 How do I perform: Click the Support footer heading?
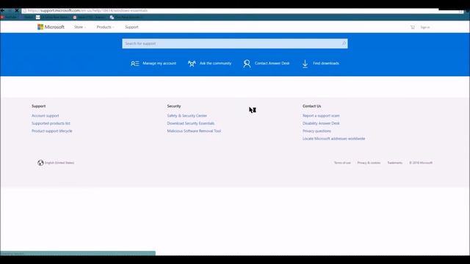point(39,106)
